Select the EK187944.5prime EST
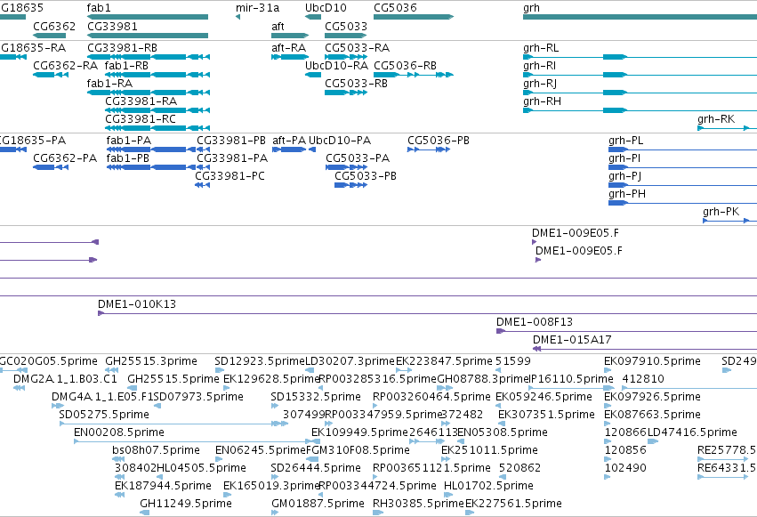The image size is (757, 517). pos(120,496)
